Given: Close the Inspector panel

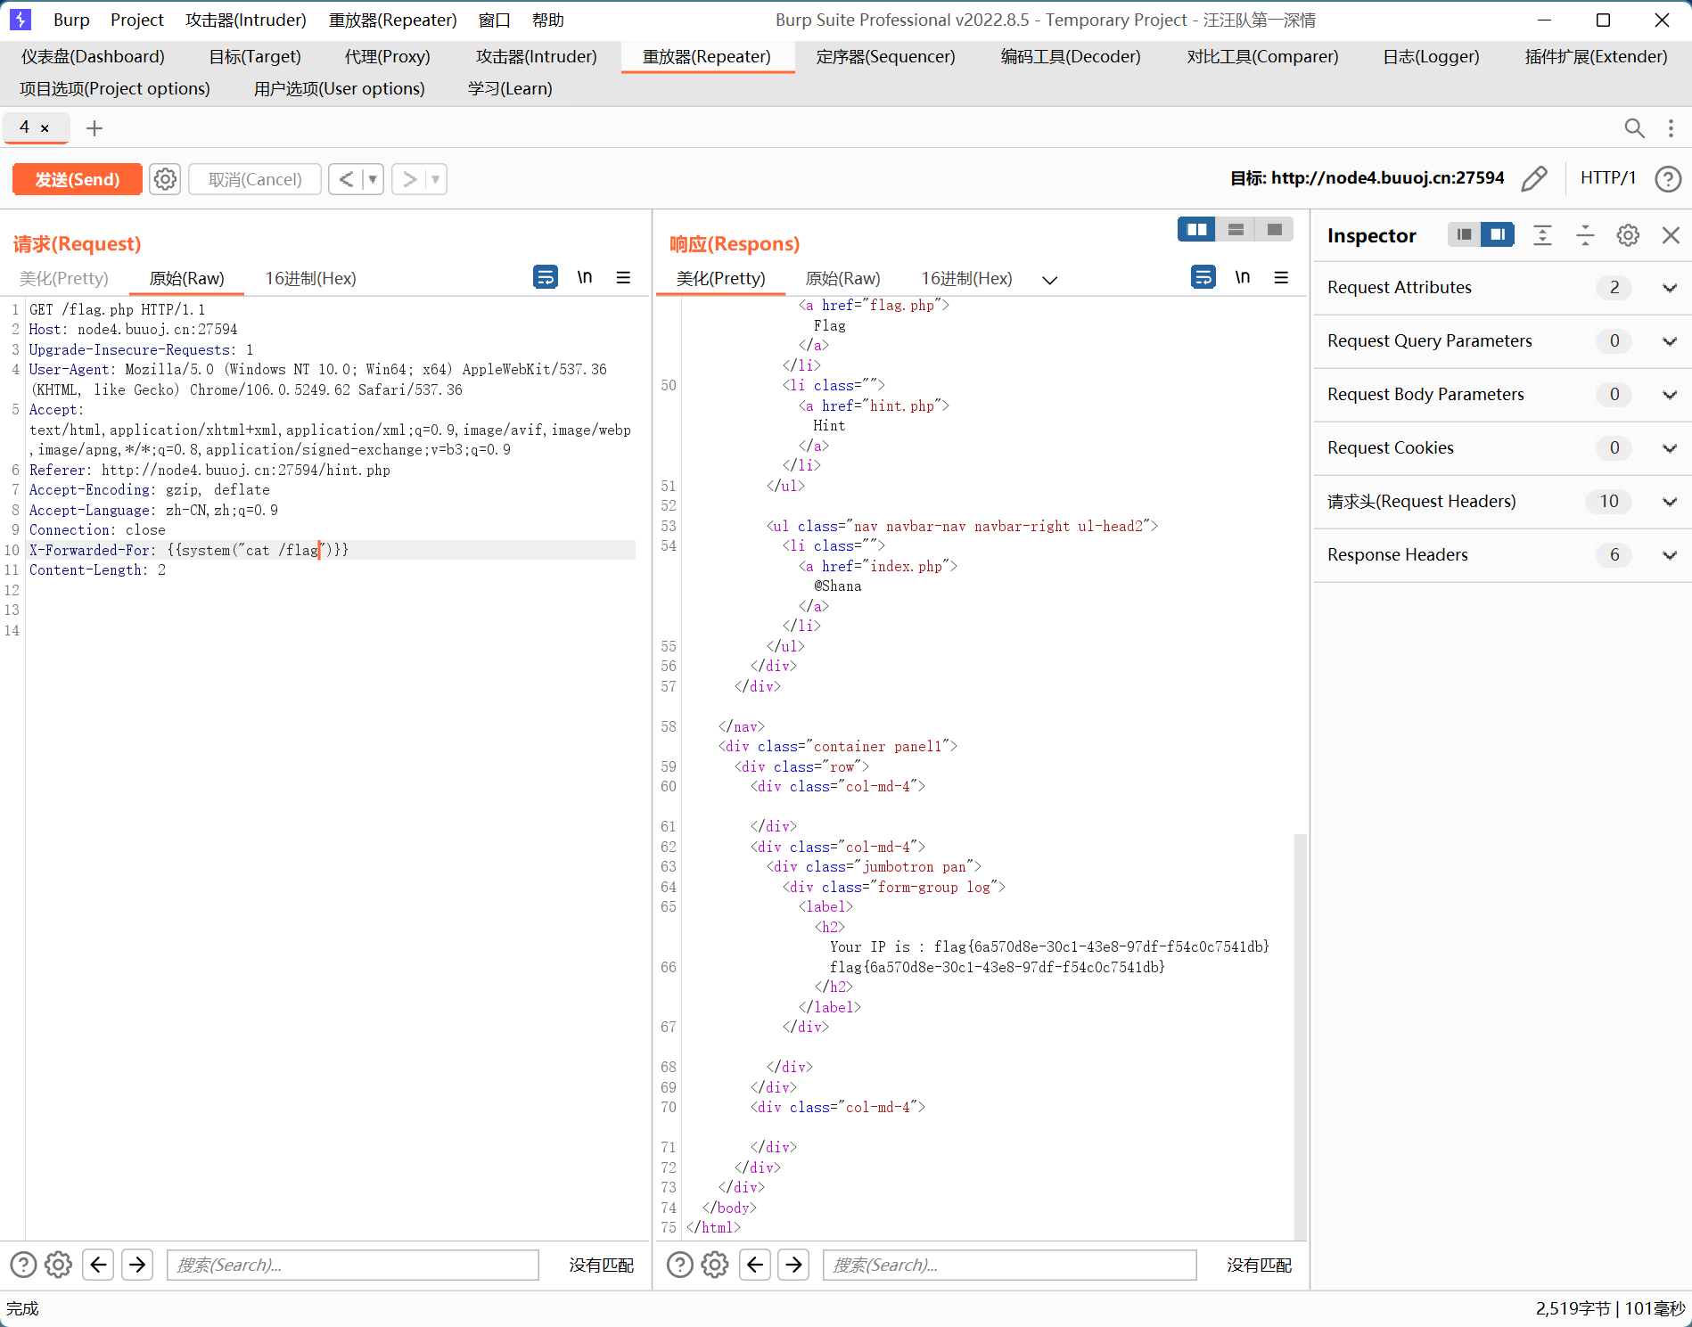Looking at the screenshot, I should (1671, 235).
